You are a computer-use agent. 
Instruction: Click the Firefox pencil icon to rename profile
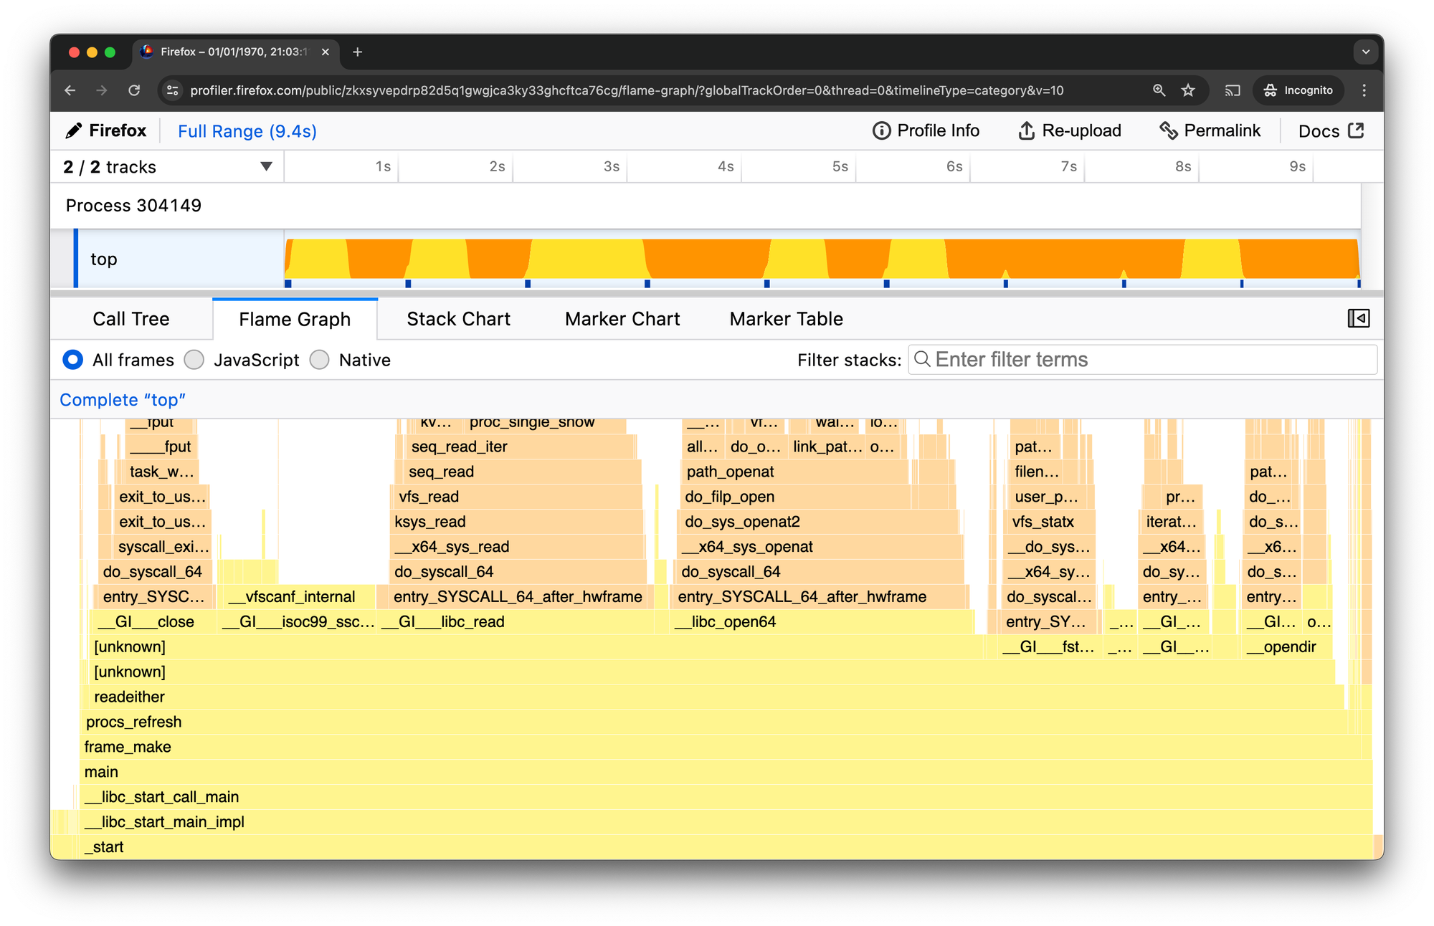pos(75,130)
